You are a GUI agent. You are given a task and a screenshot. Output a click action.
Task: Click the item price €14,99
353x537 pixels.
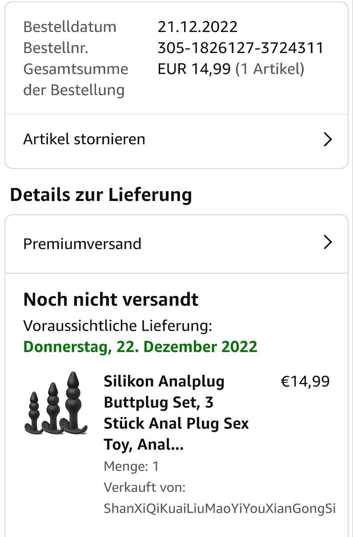[305, 381]
